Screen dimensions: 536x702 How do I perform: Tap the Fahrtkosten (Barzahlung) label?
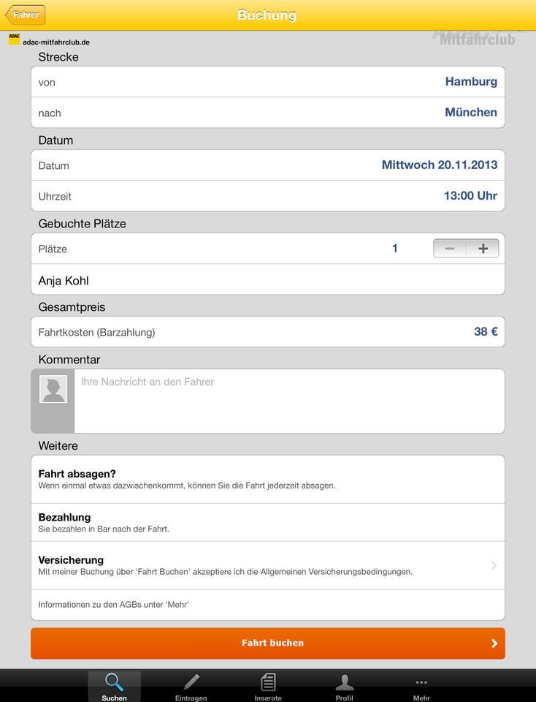(x=96, y=332)
